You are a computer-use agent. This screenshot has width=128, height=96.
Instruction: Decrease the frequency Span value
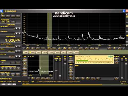point(17,46)
